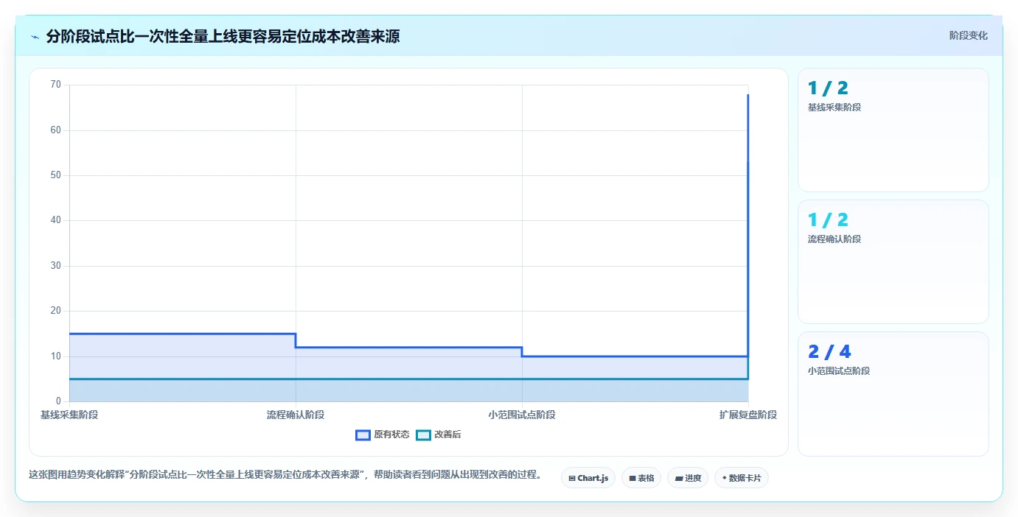Click the y-axis value 50

[x=56, y=175]
